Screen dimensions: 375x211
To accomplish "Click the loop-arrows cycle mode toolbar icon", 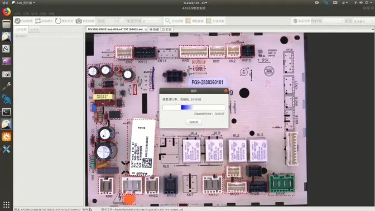I will (38, 21).
